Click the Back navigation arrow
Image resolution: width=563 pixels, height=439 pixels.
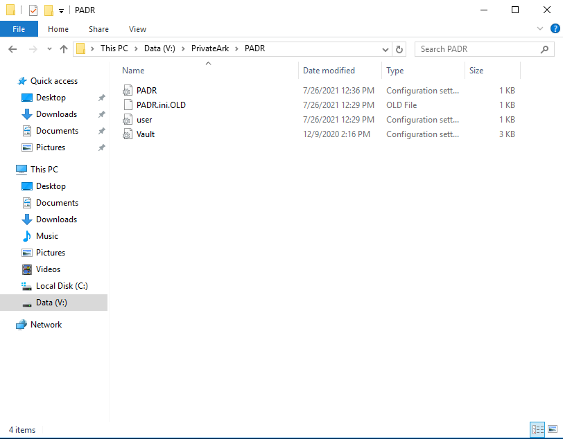(x=12, y=48)
